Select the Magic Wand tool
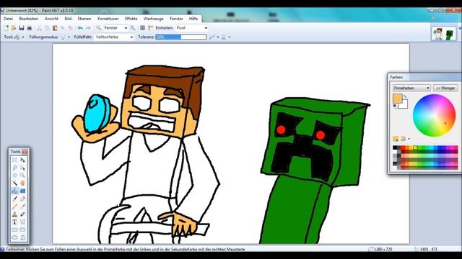The height and width of the screenshot is (259, 462). pyautogui.click(x=14, y=183)
